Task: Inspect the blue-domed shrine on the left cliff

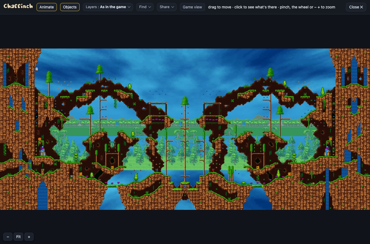Action: click(42, 151)
